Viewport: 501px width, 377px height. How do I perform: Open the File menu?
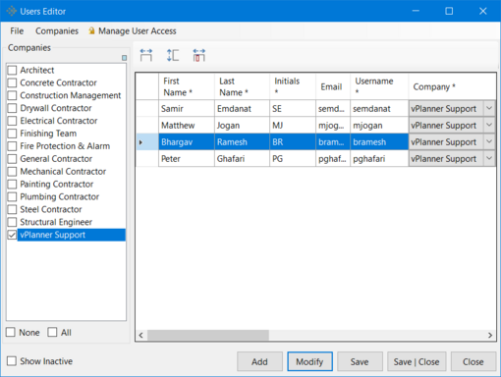coord(17,31)
